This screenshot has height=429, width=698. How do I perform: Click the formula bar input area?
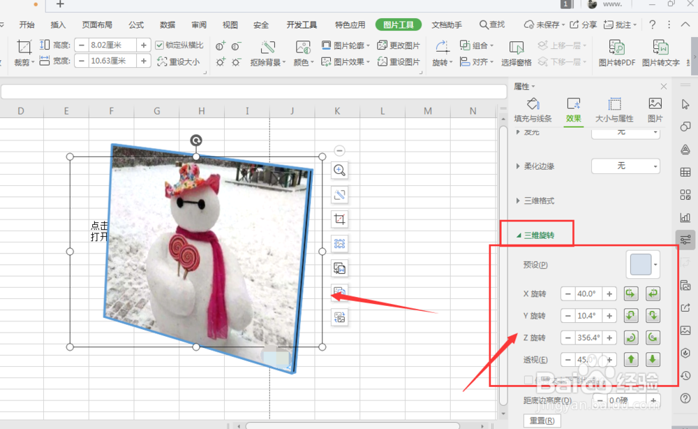click(254, 92)
